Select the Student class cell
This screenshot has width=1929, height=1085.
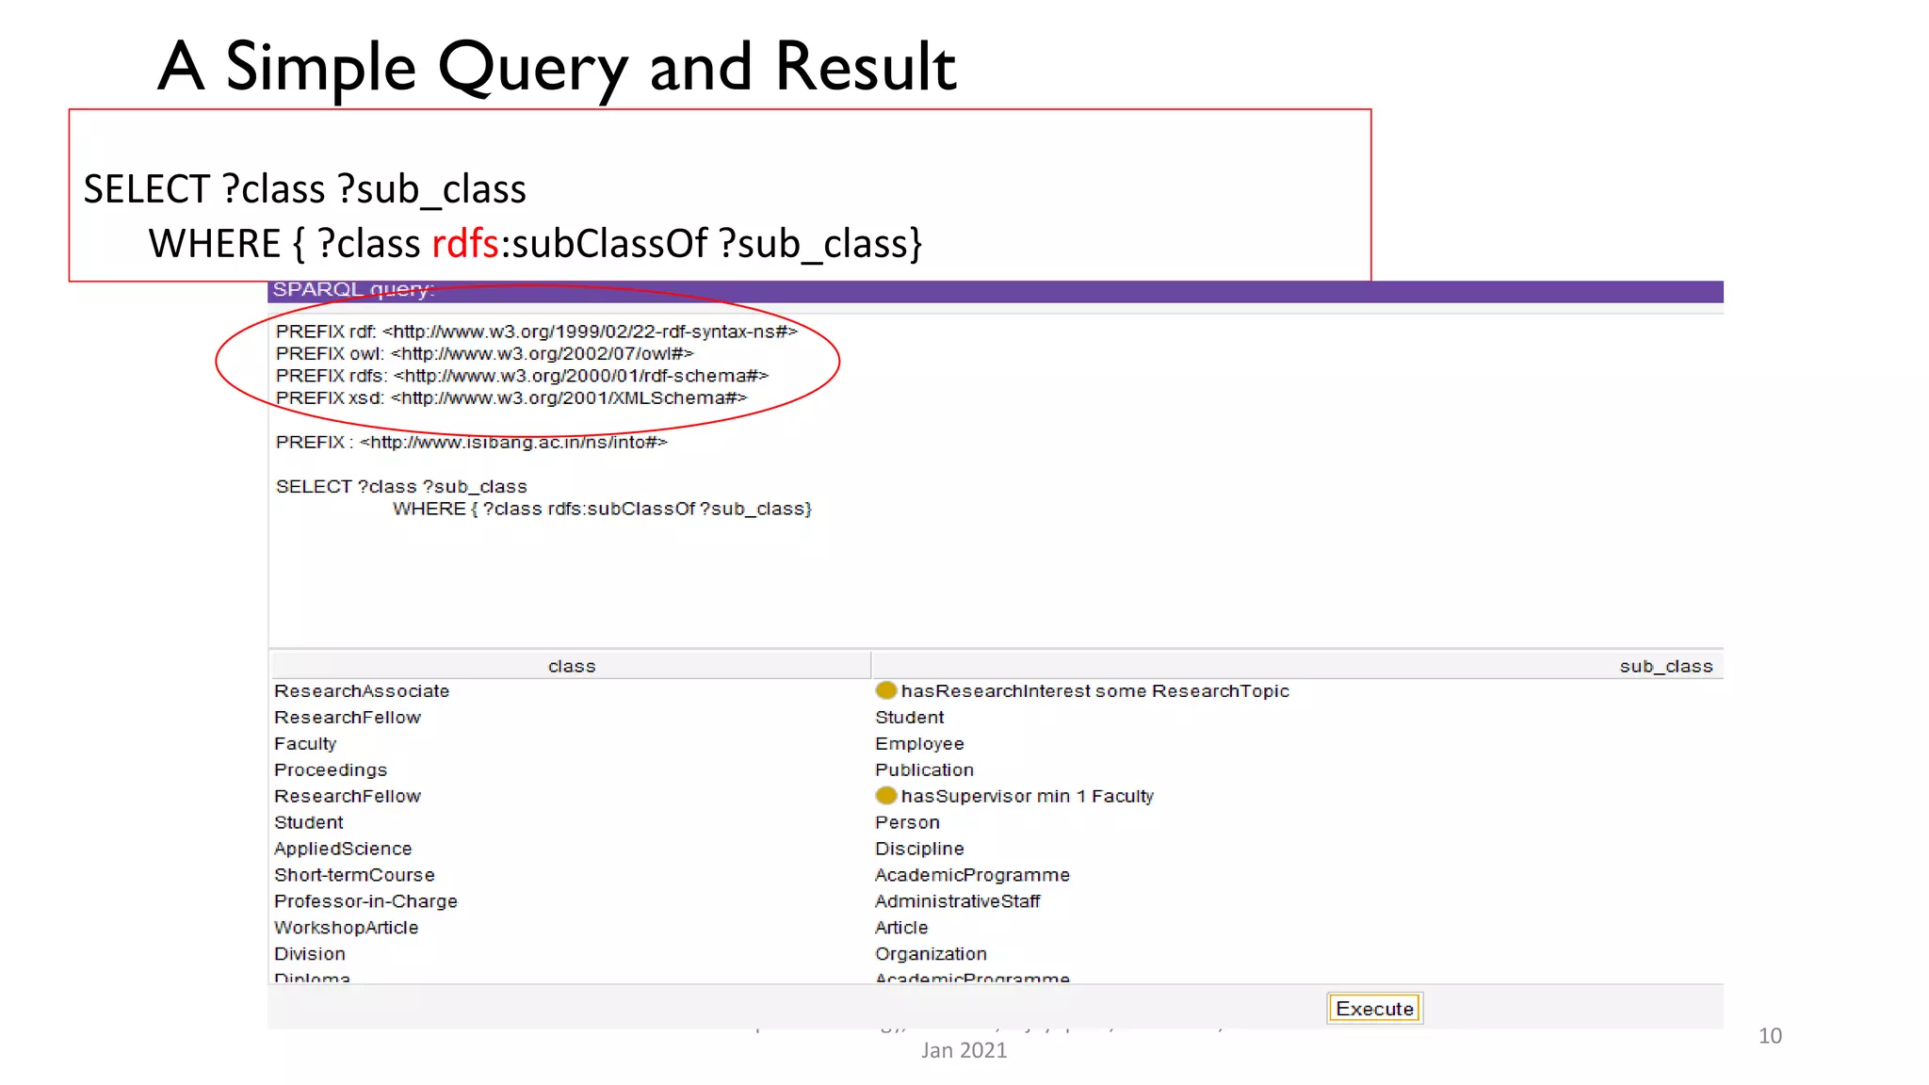[309, 823]
